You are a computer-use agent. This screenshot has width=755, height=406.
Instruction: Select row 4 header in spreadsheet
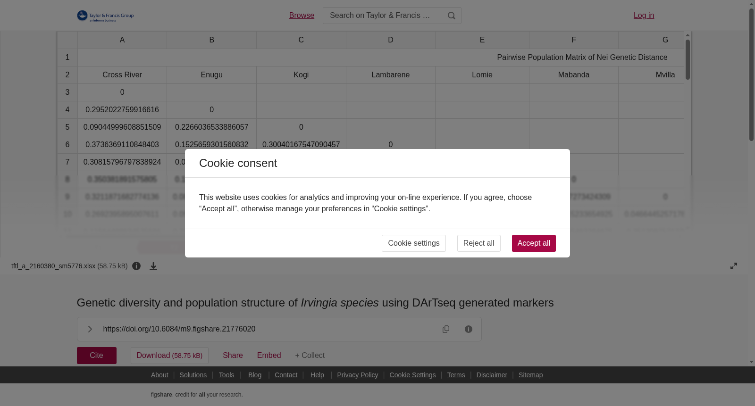pos(67,110)
